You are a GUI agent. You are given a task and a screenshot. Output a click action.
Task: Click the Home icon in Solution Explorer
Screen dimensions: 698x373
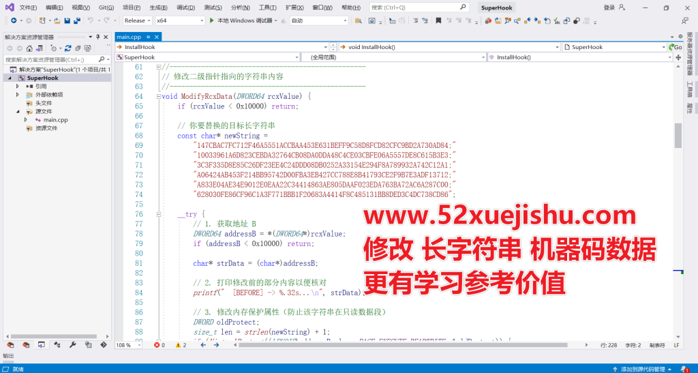29,48
